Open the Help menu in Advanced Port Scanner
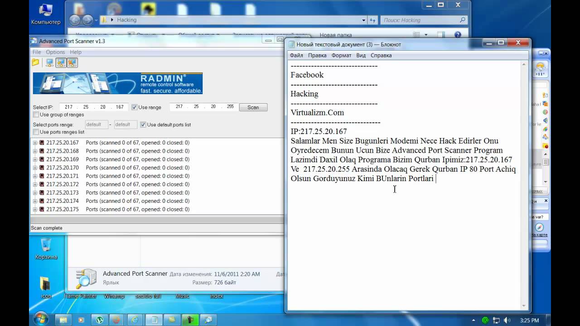 click(x=76, y=52)
